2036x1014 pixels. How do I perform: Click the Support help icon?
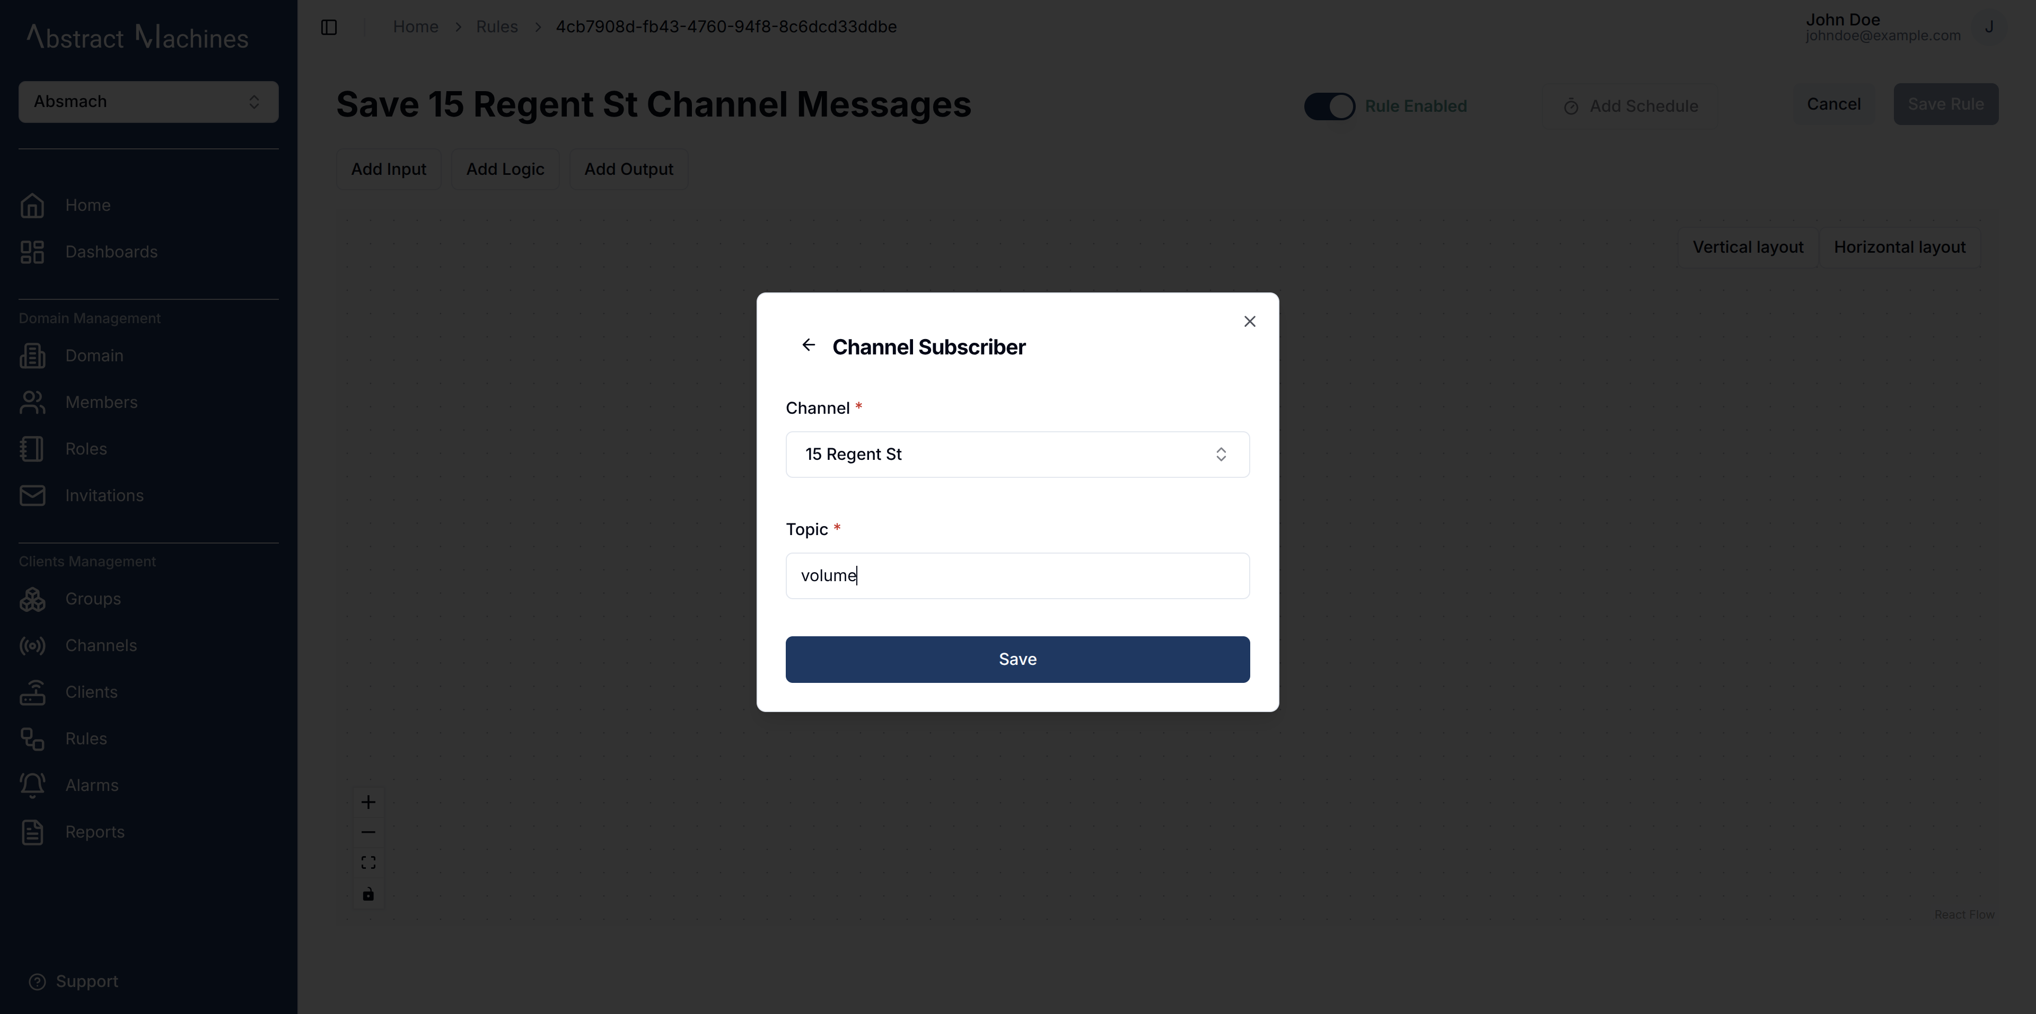[x=37, y=982]
